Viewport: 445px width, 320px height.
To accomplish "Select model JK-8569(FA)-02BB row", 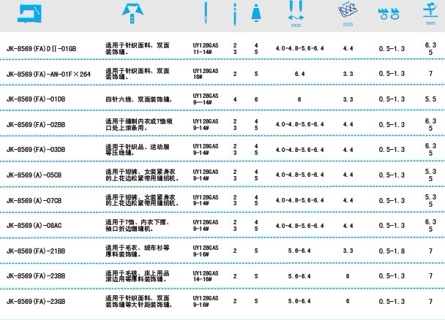I will point(35,123).
